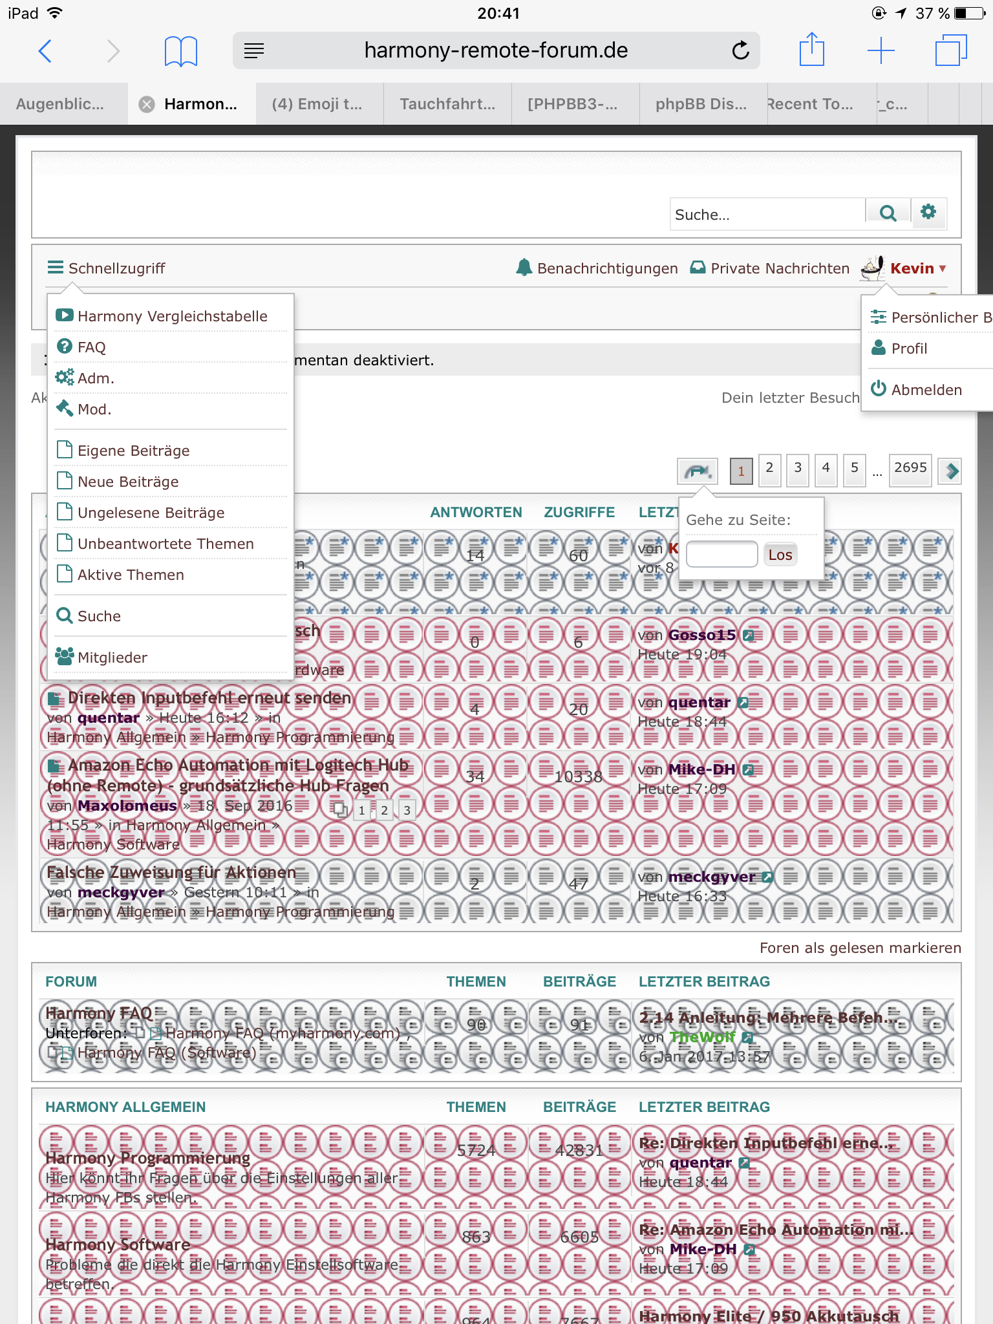This screenshot has height=1324, width=993.
Task: Click the magnifier search button
Action: click(x=888, y=213)
